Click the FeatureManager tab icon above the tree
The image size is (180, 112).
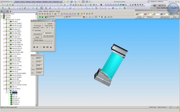2,12
